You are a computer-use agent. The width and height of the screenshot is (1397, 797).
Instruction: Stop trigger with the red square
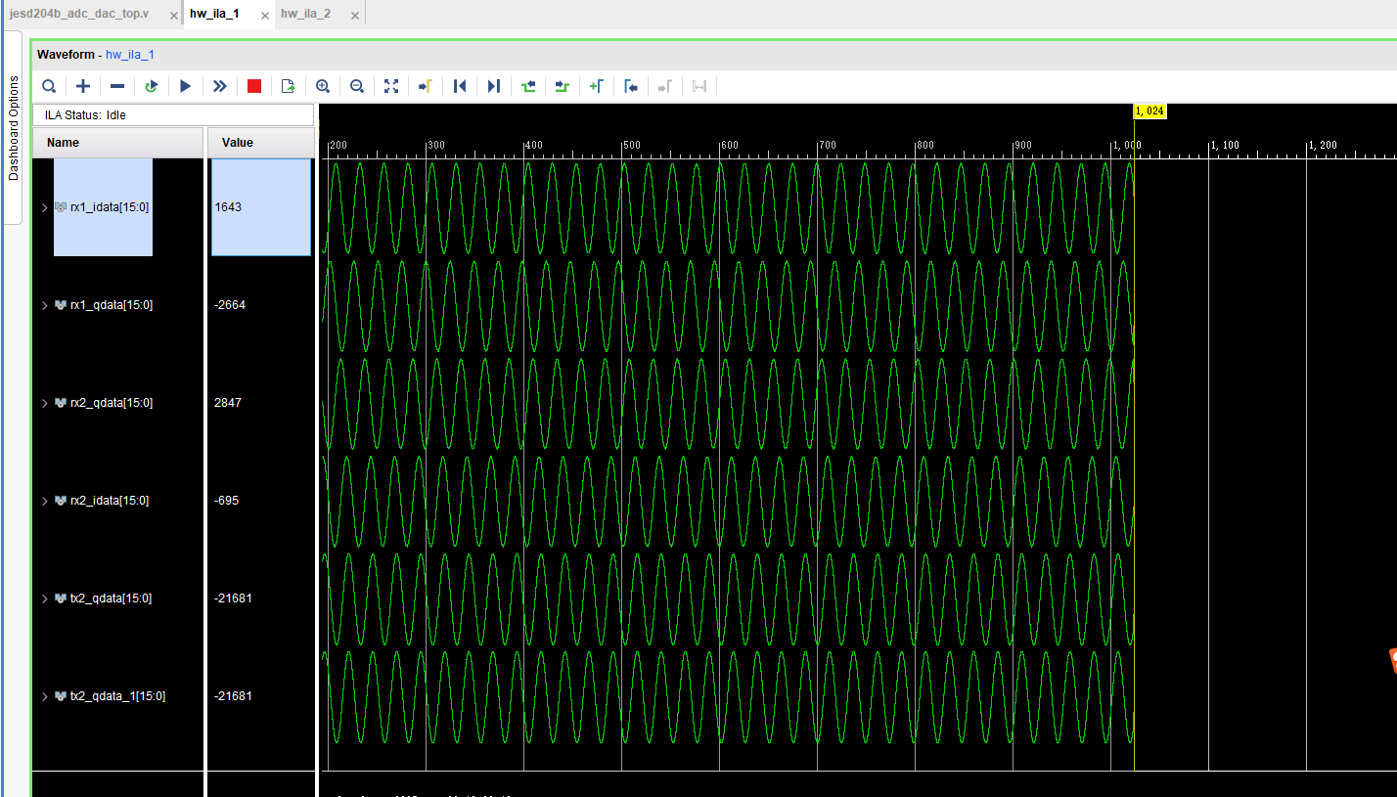click(254, 86)
